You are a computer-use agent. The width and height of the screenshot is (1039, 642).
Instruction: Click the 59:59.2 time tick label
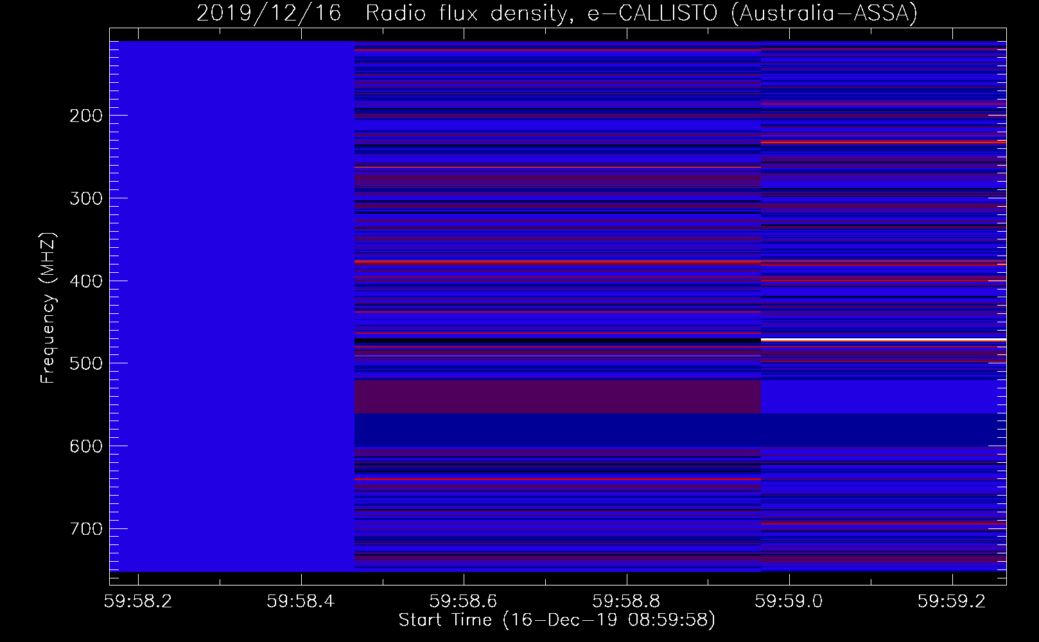(x=952, y=601)
